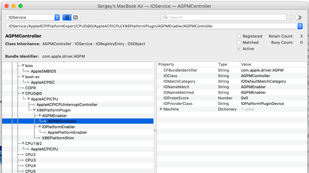Select the IOProbeScore property row

click(x=232, y=98)
